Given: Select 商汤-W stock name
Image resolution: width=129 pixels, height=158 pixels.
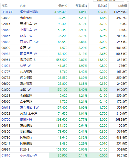Looking at the screenshot, I should point(25,48).
